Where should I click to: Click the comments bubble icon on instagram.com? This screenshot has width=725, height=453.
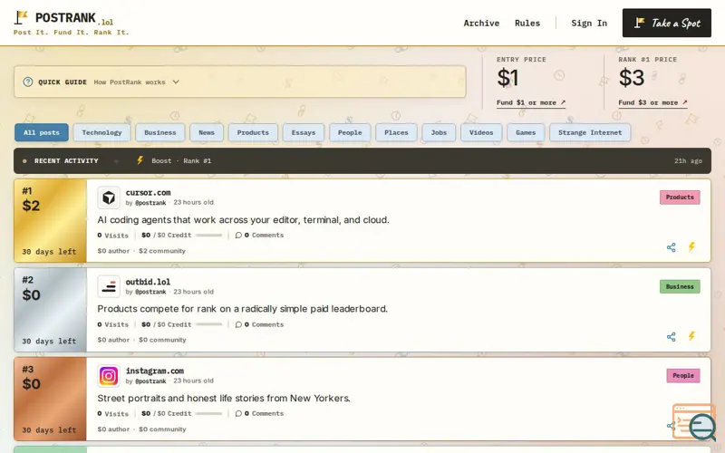pyautogui.click(x=238, y=414)
